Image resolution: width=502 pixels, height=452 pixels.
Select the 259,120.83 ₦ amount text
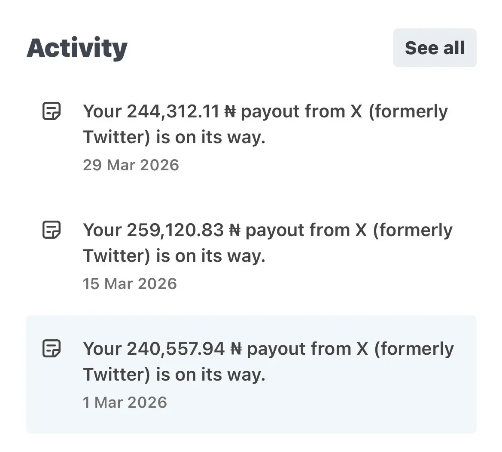pyautogui.click(x=183, y=230)
